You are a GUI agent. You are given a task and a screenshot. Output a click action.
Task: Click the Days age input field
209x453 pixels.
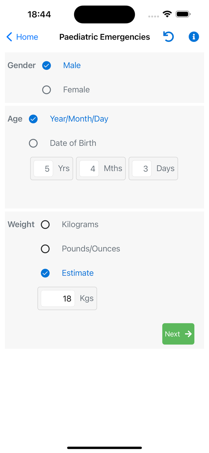[142, 169]
